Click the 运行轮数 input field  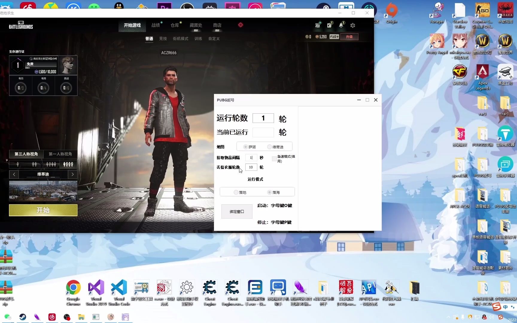[x=263, y=118]
